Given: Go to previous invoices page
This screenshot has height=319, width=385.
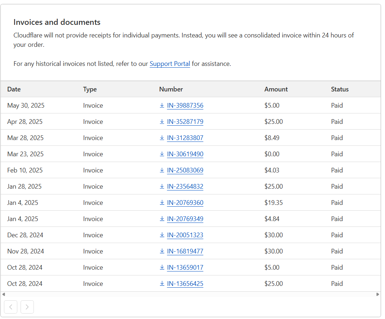Looking at the screenshot, I should (x=11, y=307).
